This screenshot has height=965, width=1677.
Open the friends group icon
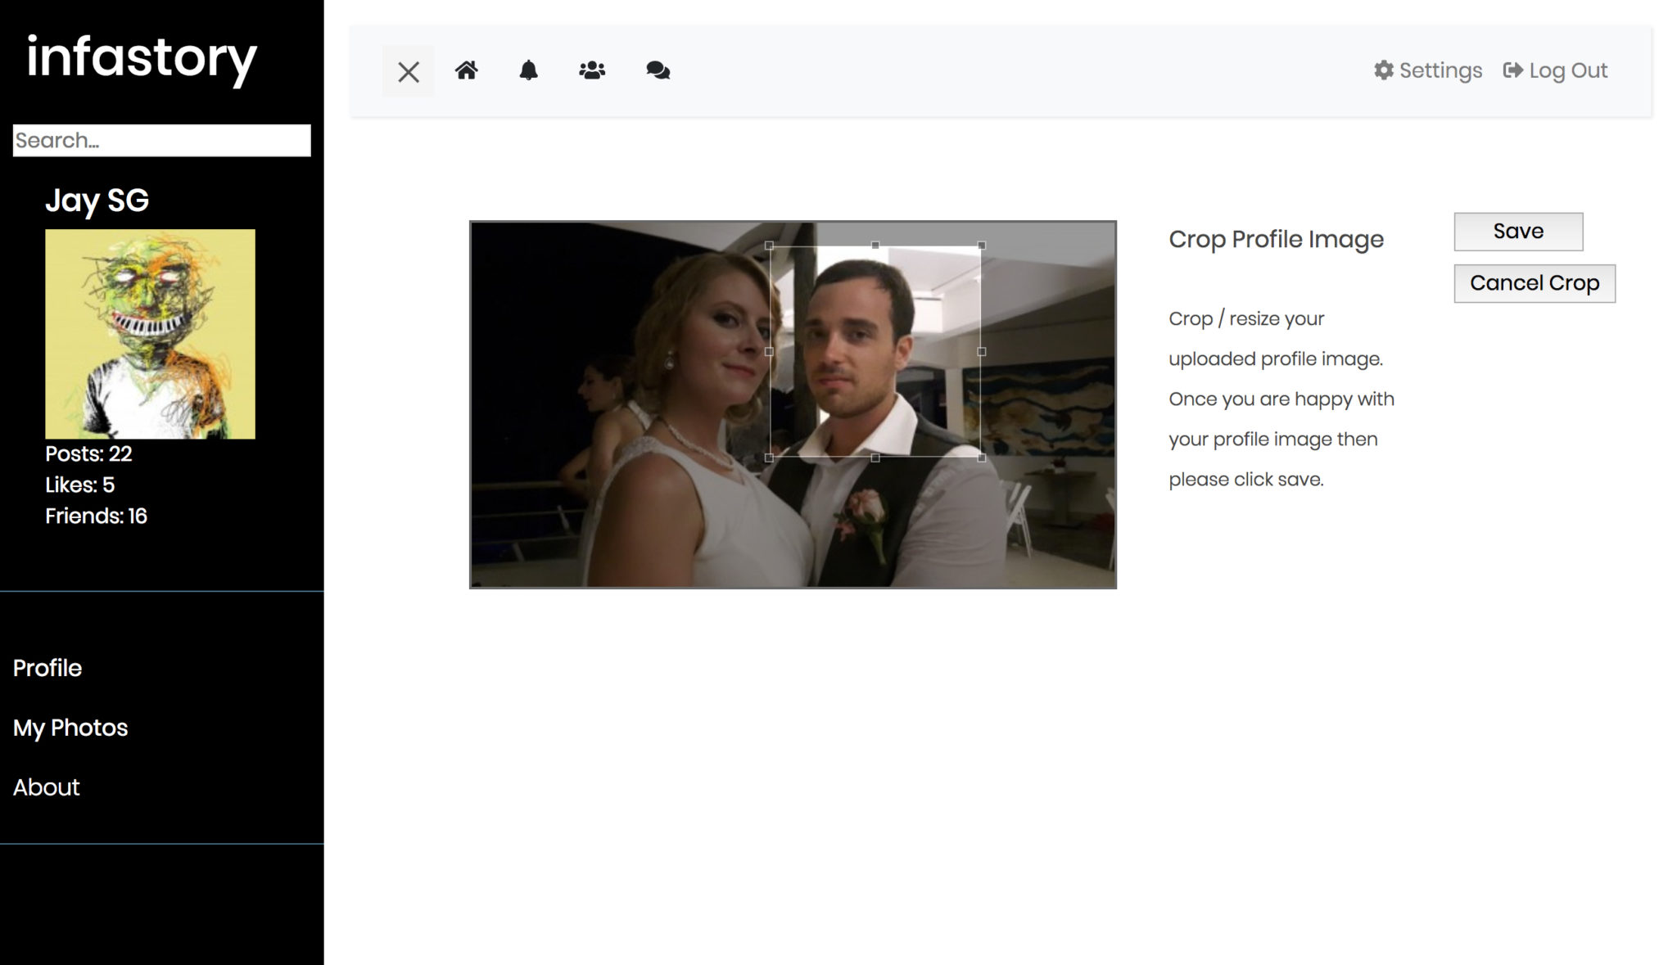[592, 70]
